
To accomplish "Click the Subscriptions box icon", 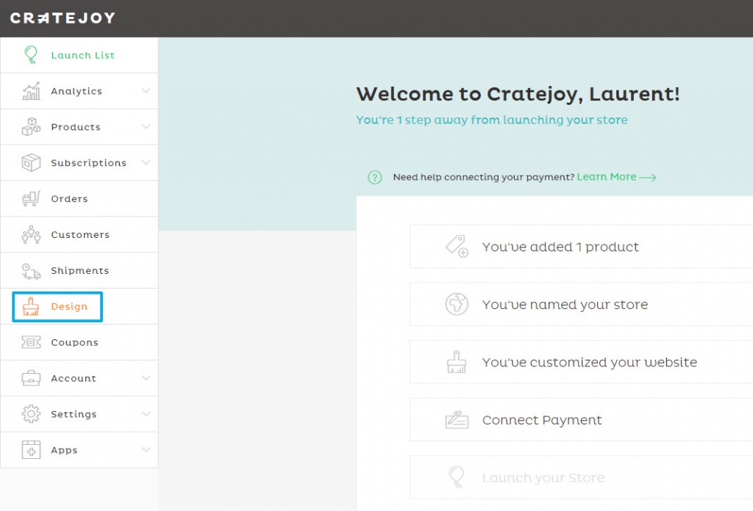I will tap(30, 162).
